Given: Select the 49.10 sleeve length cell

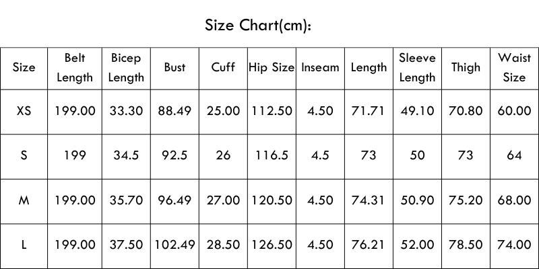Looking at the screenshot, I should (x=417, y=111).
